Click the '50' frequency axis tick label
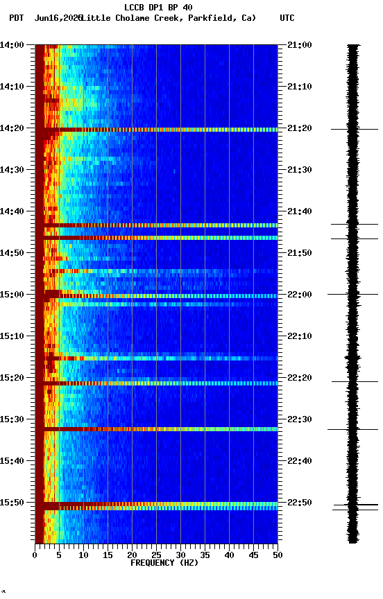 [x=278, y=555]
